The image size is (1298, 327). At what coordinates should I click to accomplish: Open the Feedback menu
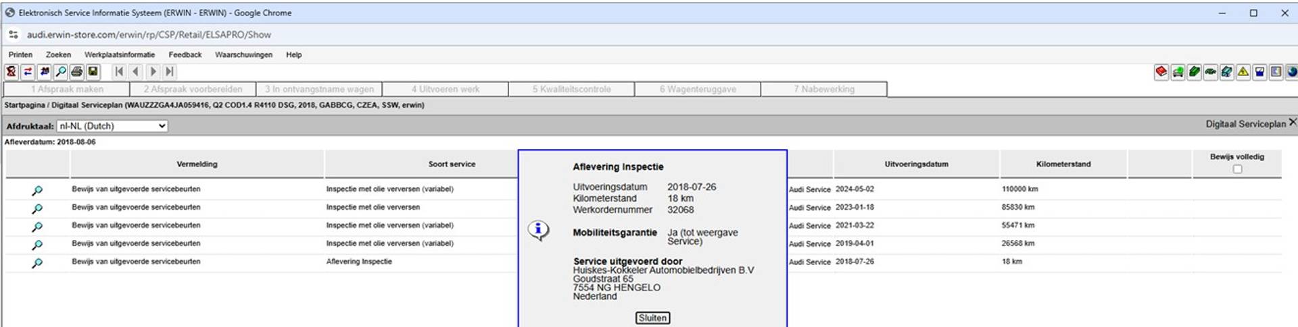click(185, 55)
